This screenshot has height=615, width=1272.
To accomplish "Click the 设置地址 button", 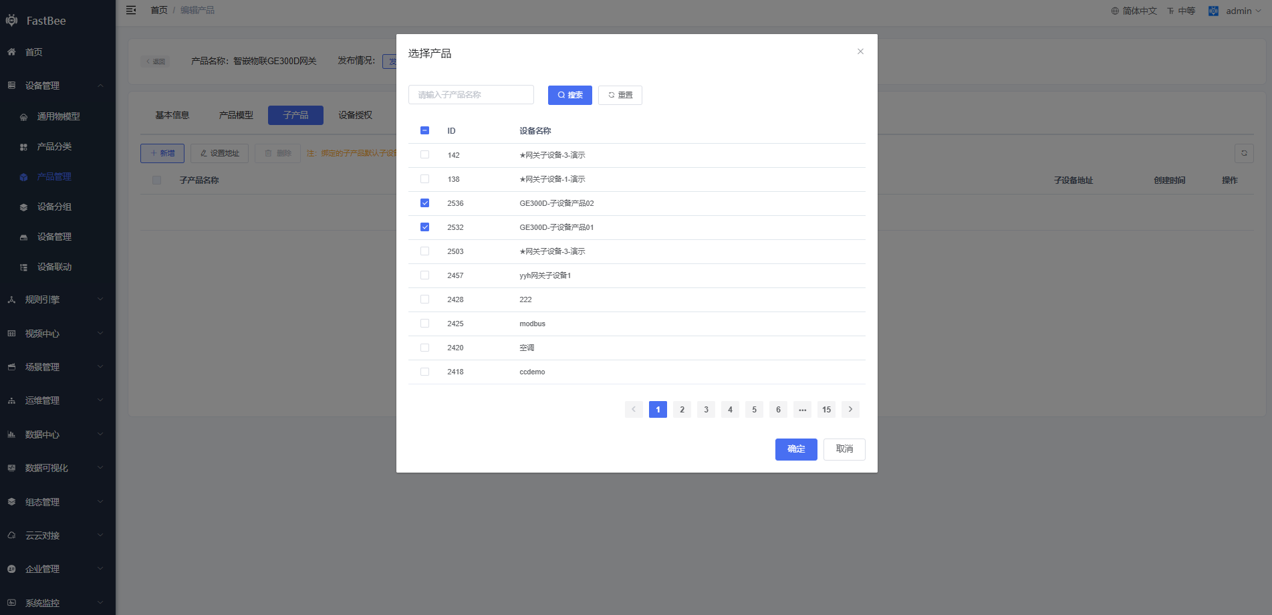I will (x=219, y=153).
